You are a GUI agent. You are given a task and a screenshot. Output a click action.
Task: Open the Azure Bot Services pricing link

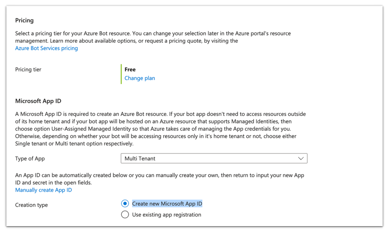tap(47, 48)
